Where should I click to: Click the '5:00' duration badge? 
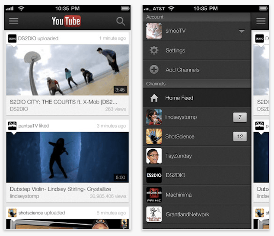(x=121, y=177)
